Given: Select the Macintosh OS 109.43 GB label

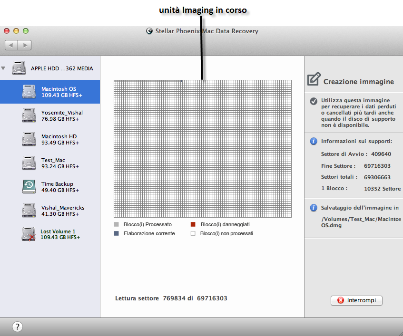Looking at the screenshot, I should coord(62,92).
